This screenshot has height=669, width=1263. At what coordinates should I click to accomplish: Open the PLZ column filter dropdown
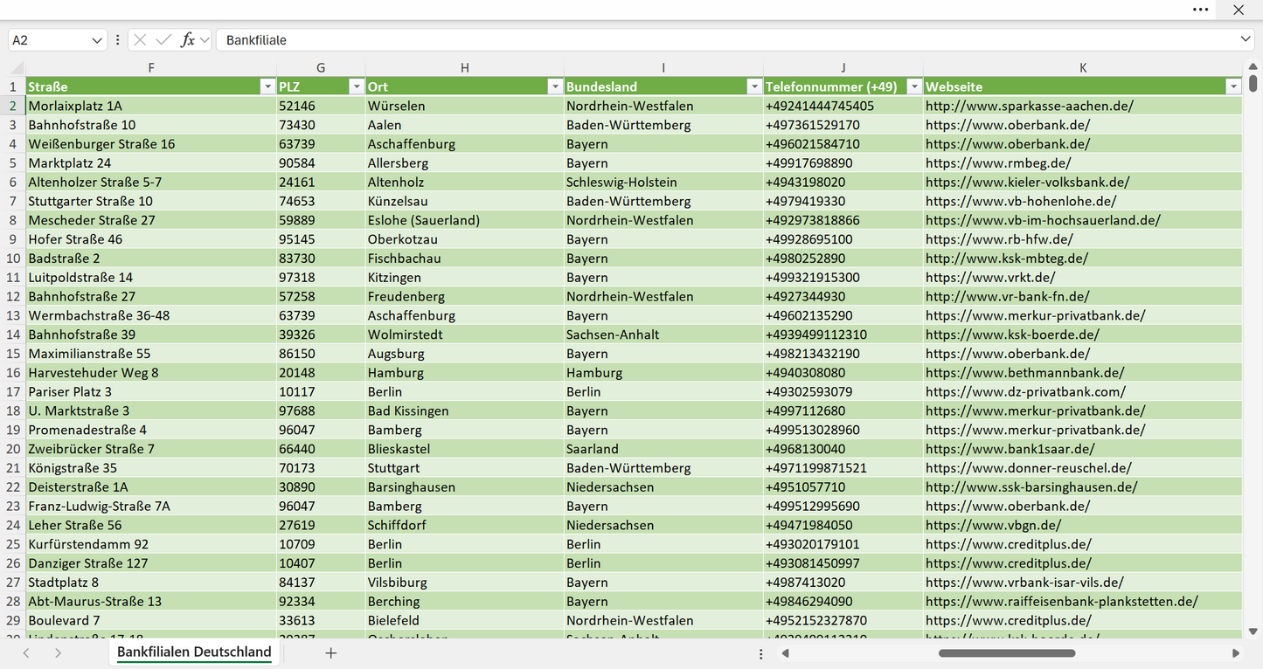click(356, 86)
